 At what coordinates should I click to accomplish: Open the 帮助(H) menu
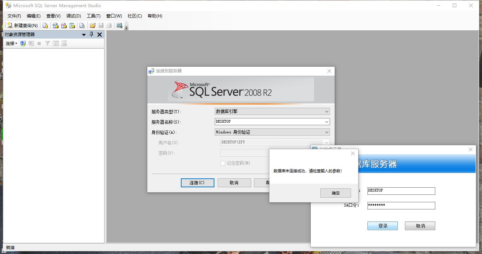pyautogui.click(x=155, y=16)
